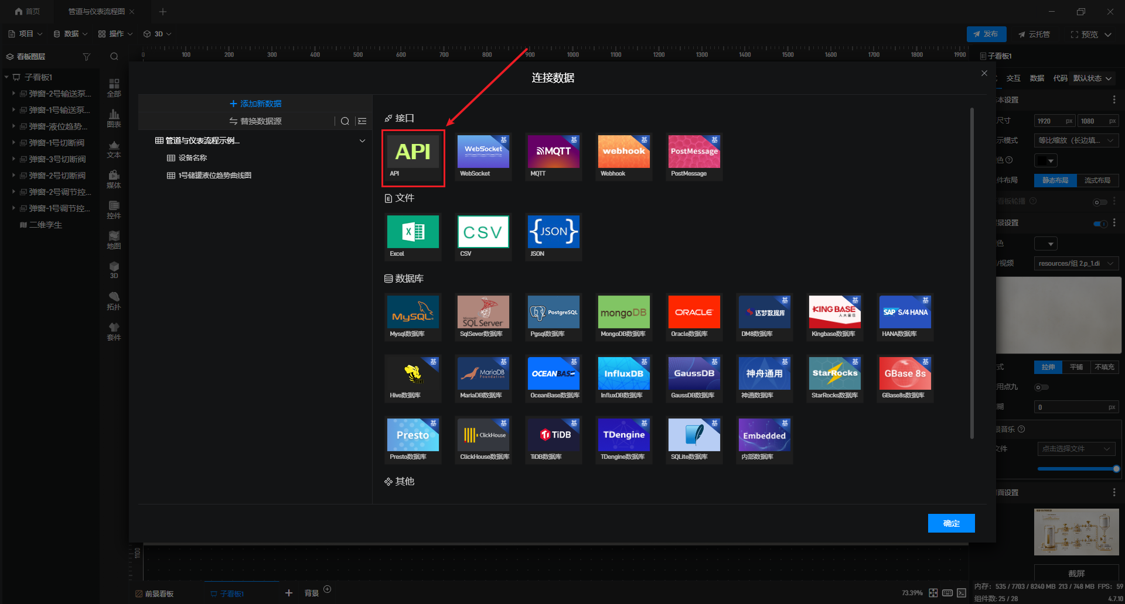
Task: Open the 3D menu
Action: tap(158, 34)
